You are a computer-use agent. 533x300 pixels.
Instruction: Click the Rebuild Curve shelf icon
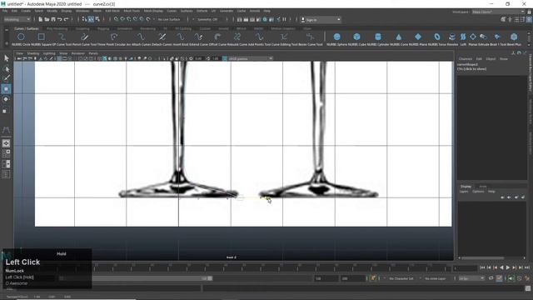[x=237, y=37]
